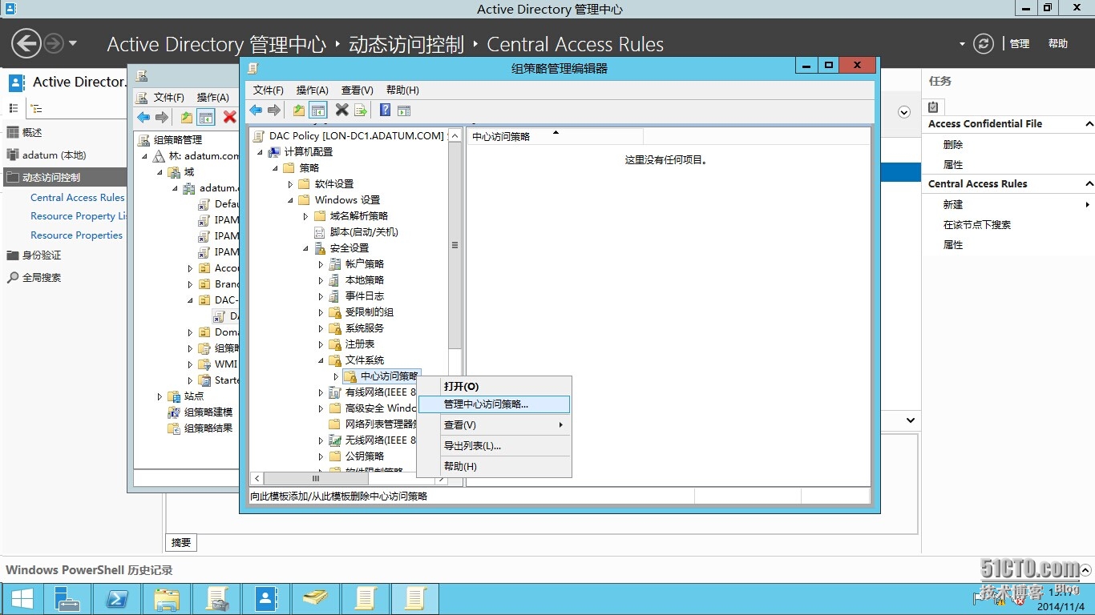1095x615 pixels.
Task: Click red X delete icon in Group Policy Management toolbar
Action: pyautogui.click(x=230, y=118)
